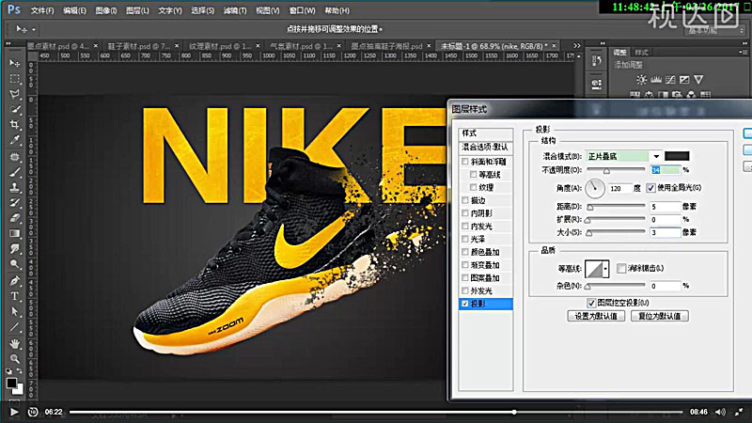
Task: Select the Move tool in toolbox
Action: [x=15, y=63]
